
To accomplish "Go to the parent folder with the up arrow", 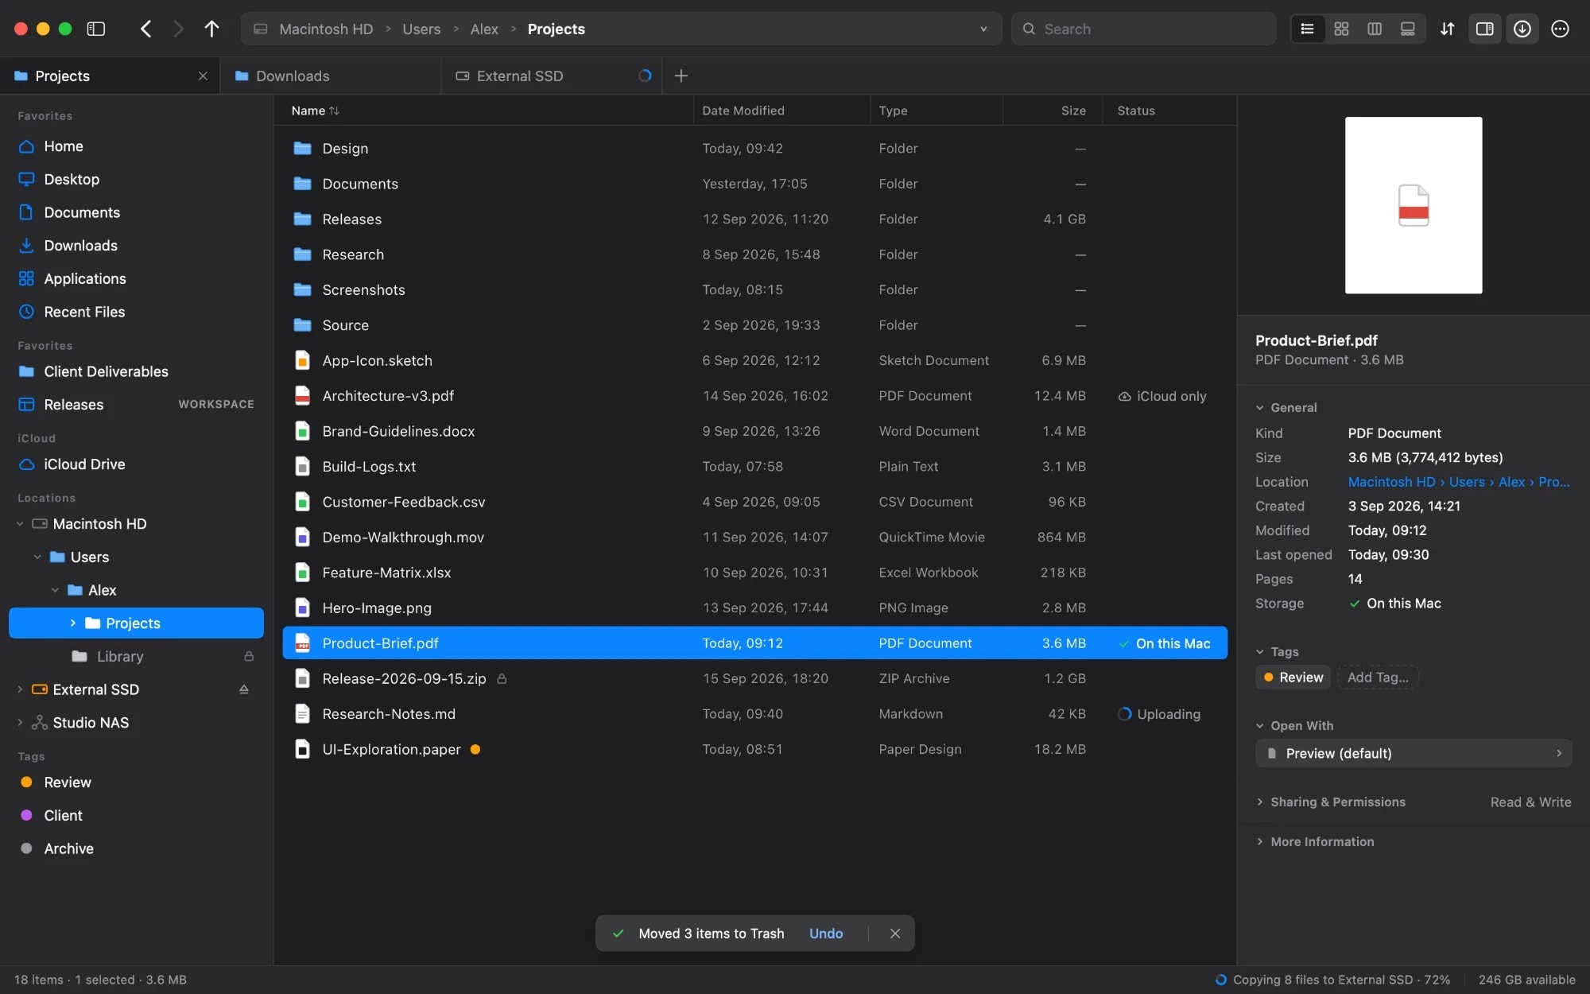I will pos(211,29).
